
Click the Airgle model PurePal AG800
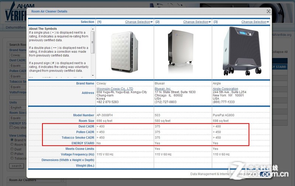pos(223,115)
